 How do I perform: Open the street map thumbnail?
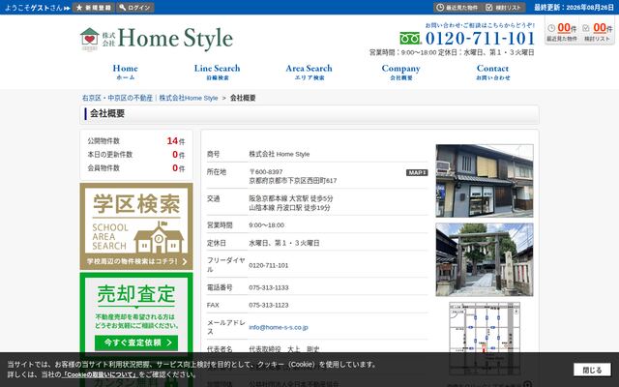[485, 339]
